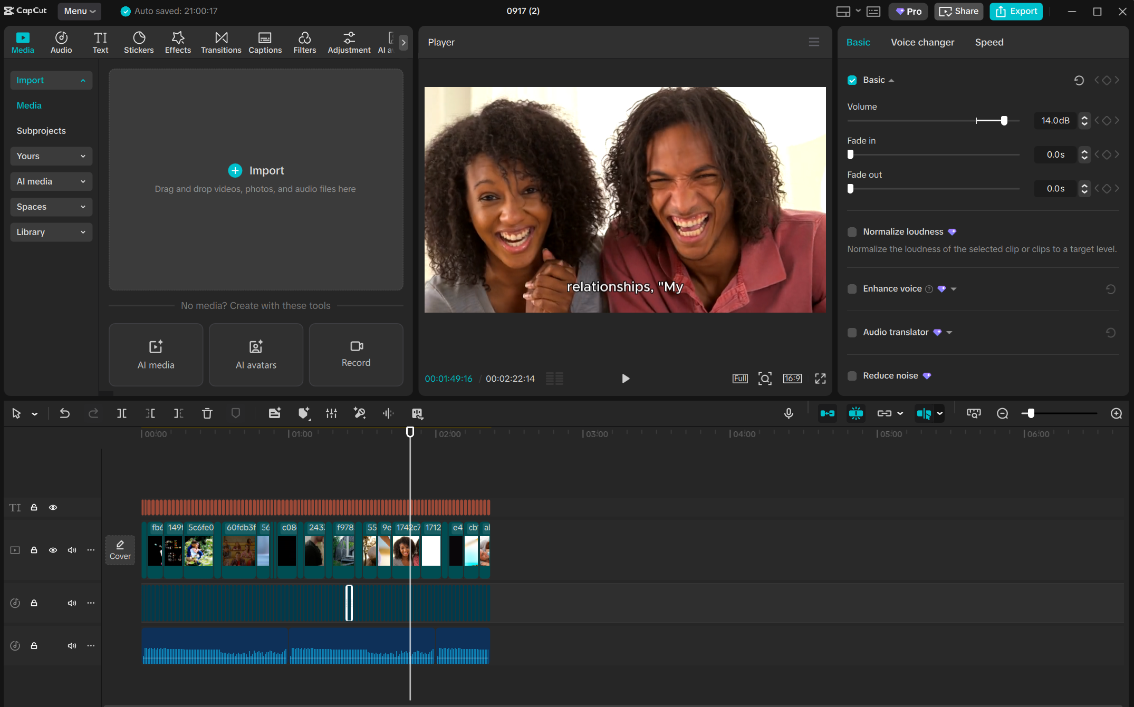Viewport: 1134px width, 707px height.
Task: Uncheck the Basic checkbox in the audio panel
Action: click(852, 80)
